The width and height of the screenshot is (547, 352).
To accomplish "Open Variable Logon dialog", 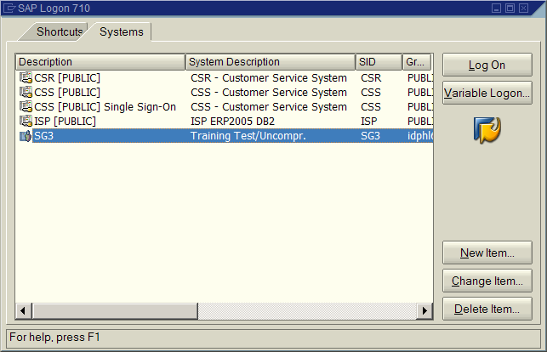I will click(487, 93).
